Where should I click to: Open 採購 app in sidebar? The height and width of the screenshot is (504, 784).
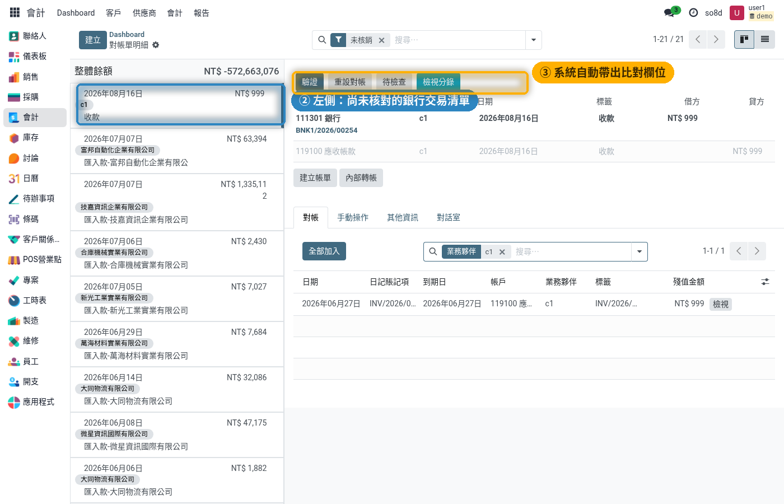click(x=35, y=97)
